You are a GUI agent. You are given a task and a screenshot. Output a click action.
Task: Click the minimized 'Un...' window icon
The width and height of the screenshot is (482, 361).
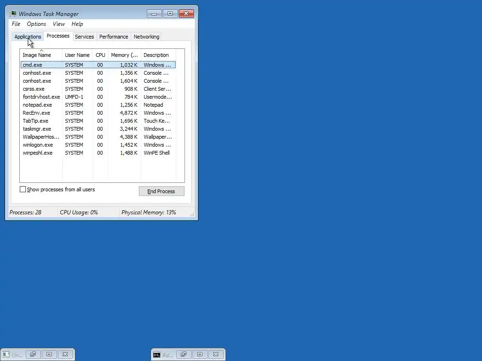point(6,354)
